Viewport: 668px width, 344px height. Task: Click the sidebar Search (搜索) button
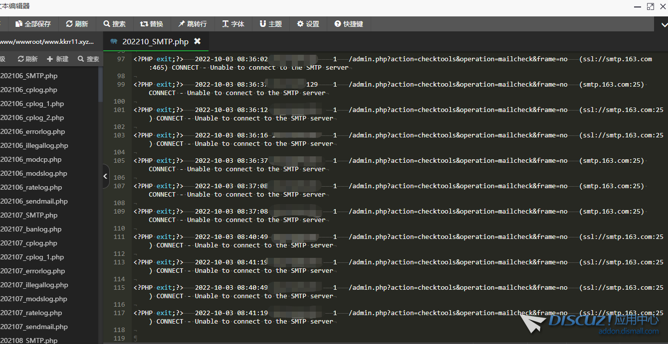(88, 59)
